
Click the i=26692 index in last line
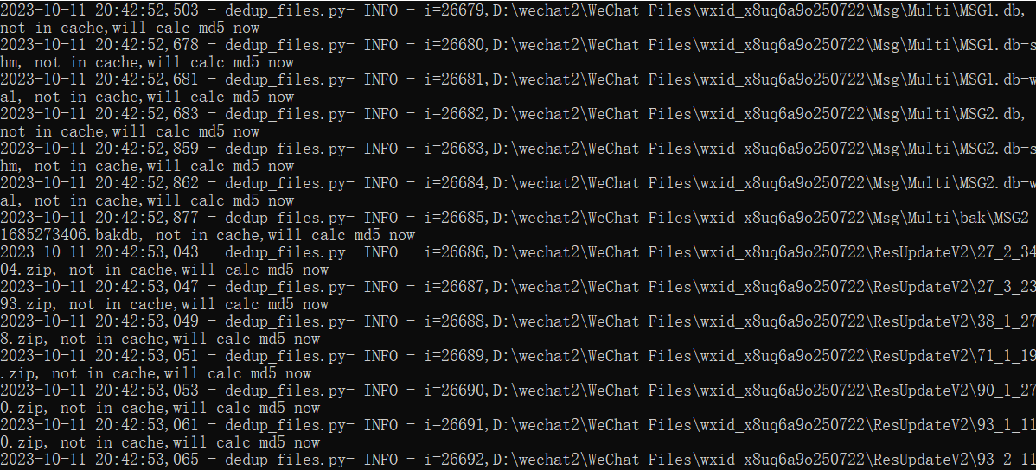point(455,460)
